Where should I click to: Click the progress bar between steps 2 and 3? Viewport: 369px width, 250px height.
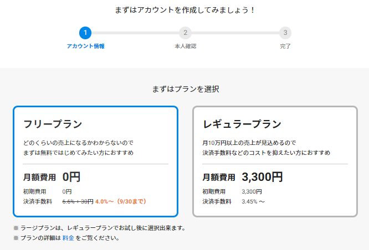(x=235, y=33)
